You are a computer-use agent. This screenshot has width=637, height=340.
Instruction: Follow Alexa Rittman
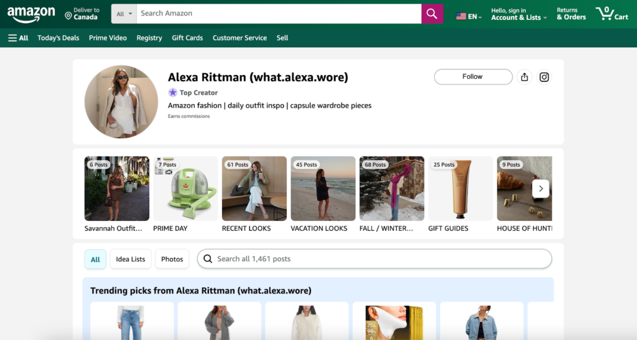coord(473,77)
